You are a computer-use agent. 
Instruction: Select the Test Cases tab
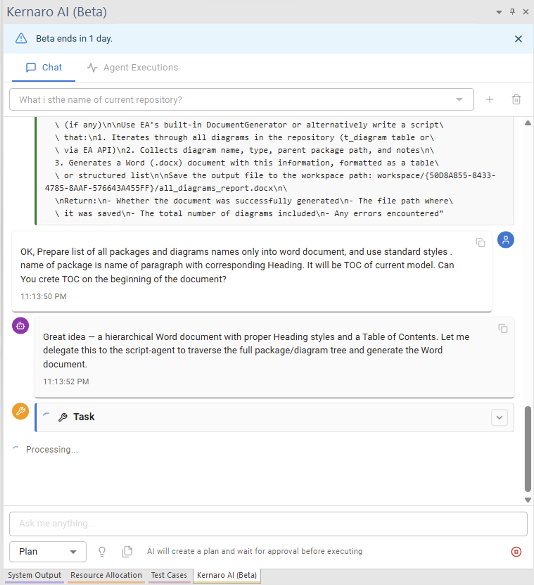click(x=169, y=575)
